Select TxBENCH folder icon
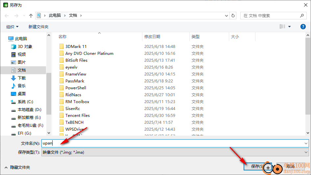The height and width of the screenshot is (175, 311). coord(61,122)
